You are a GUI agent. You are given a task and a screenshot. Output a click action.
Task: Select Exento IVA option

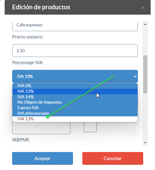pos(75,108)
